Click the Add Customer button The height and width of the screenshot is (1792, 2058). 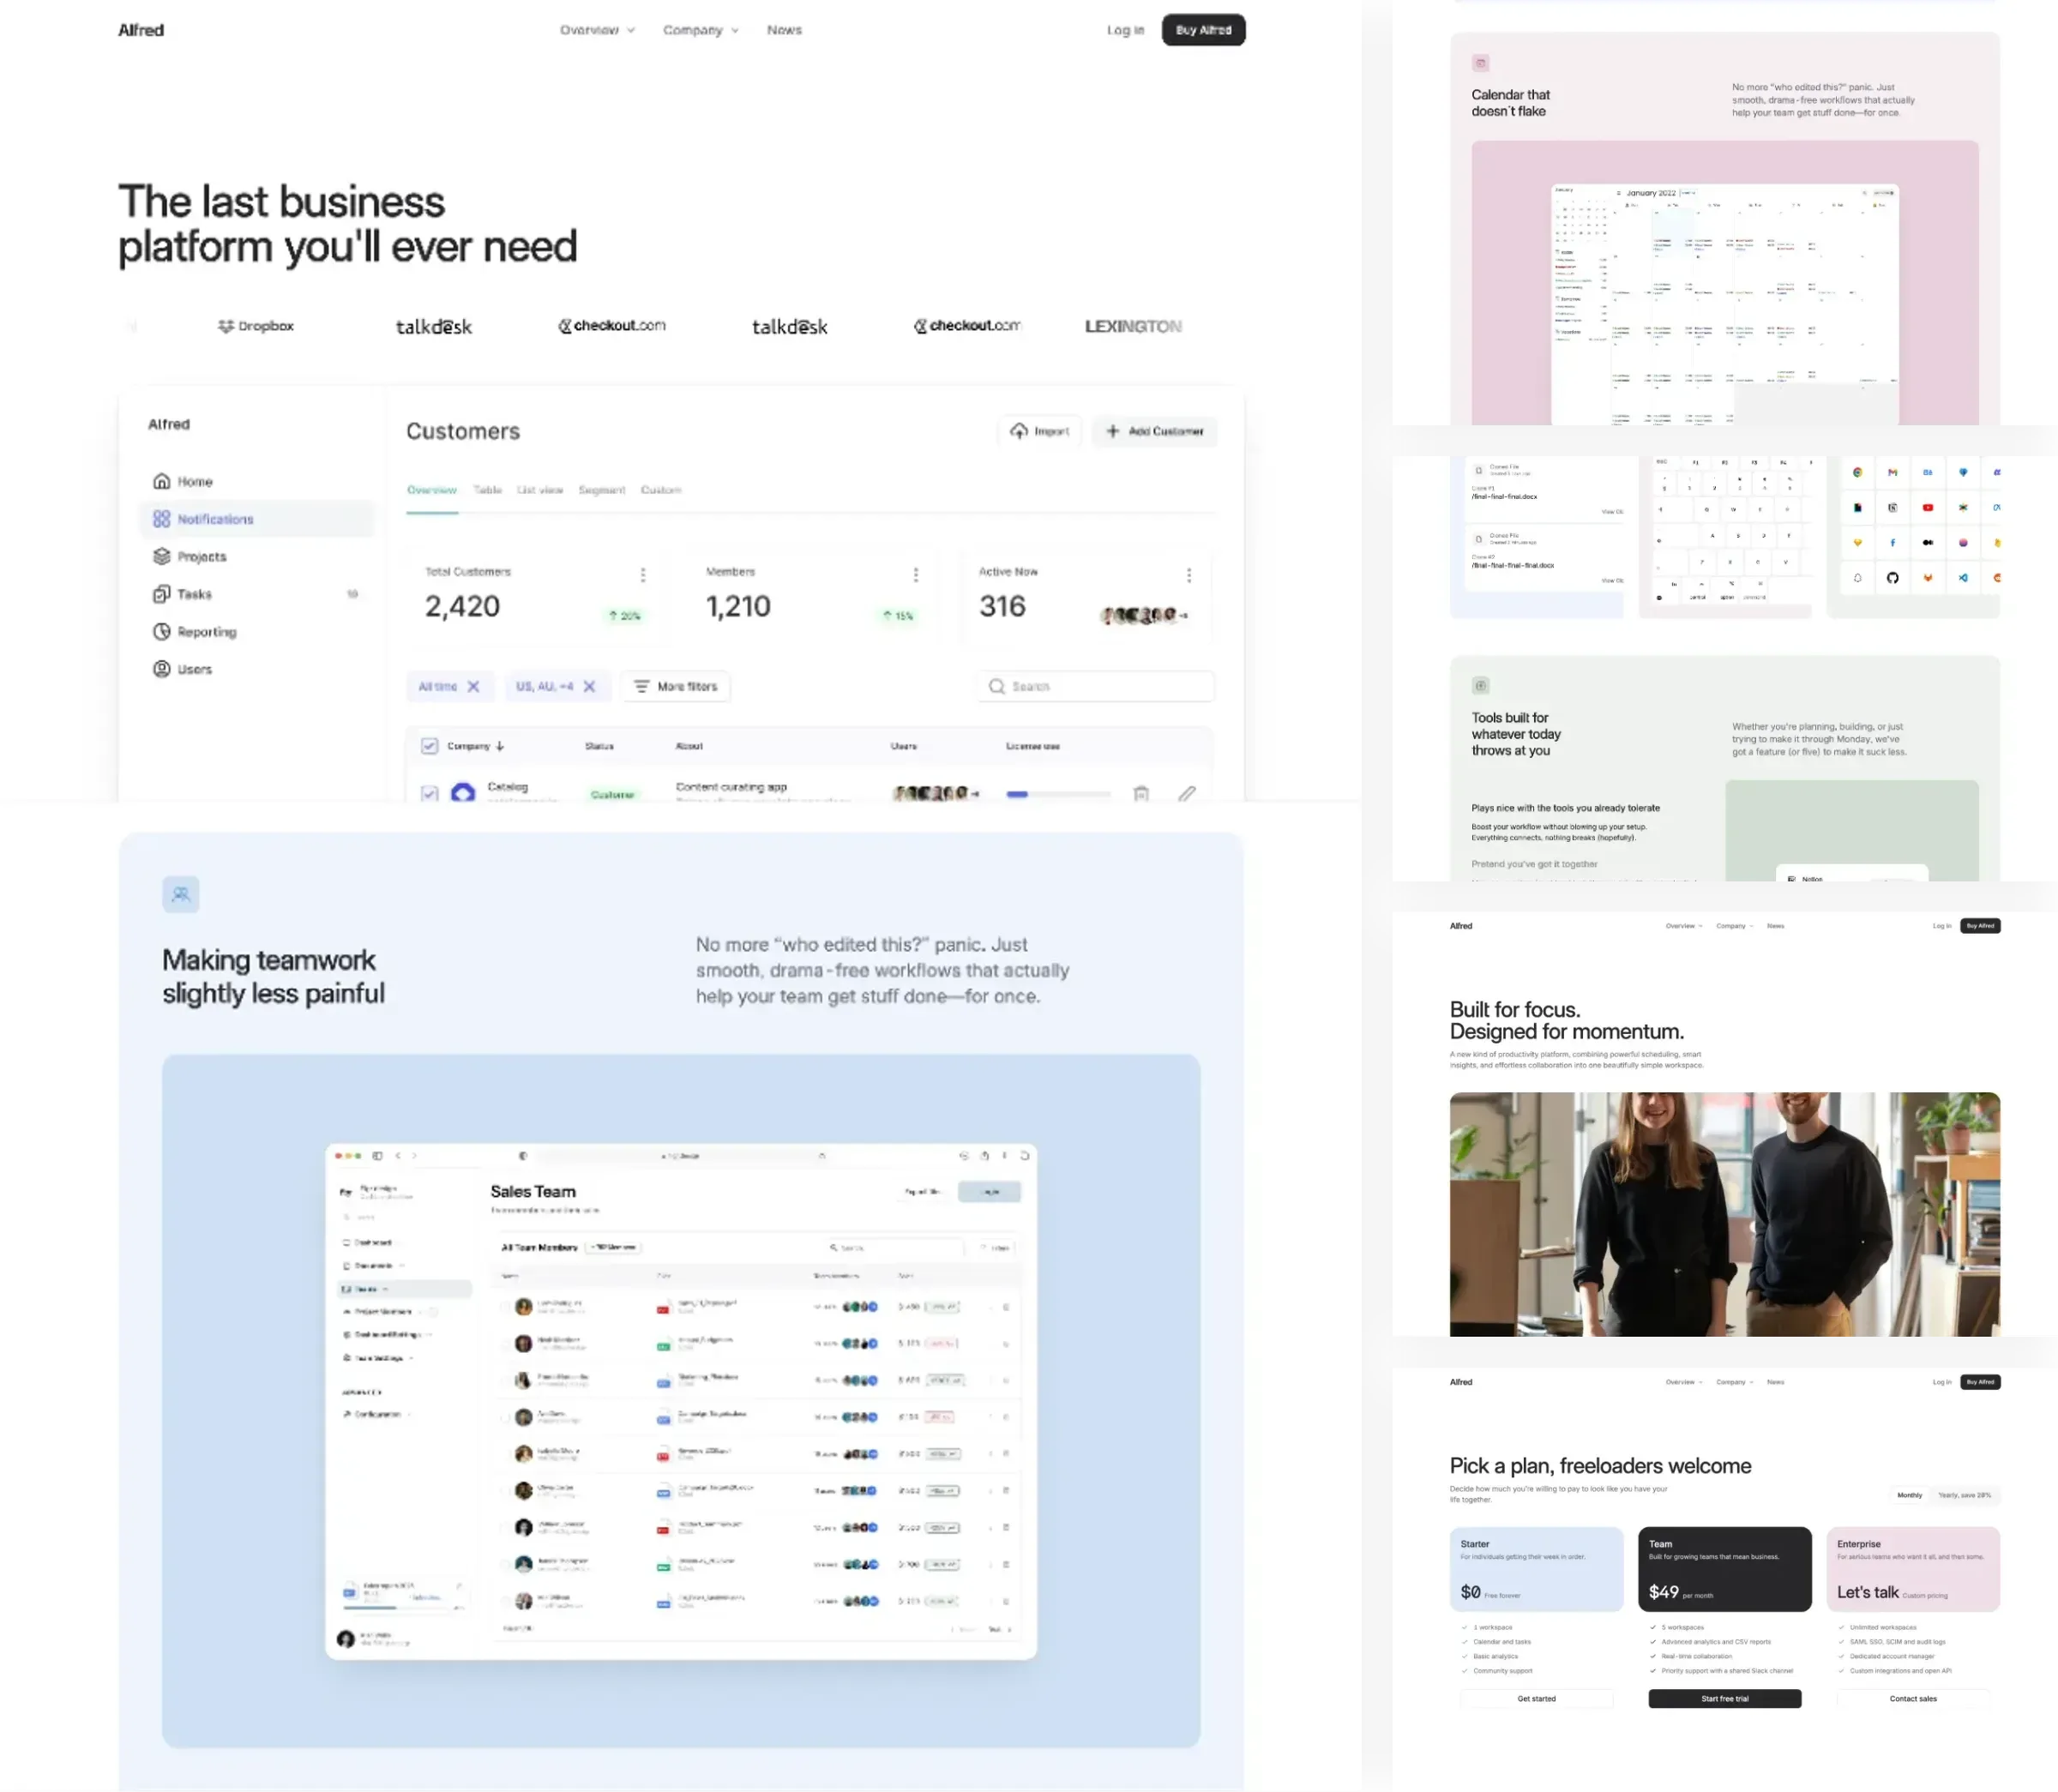pos(1154,431)
